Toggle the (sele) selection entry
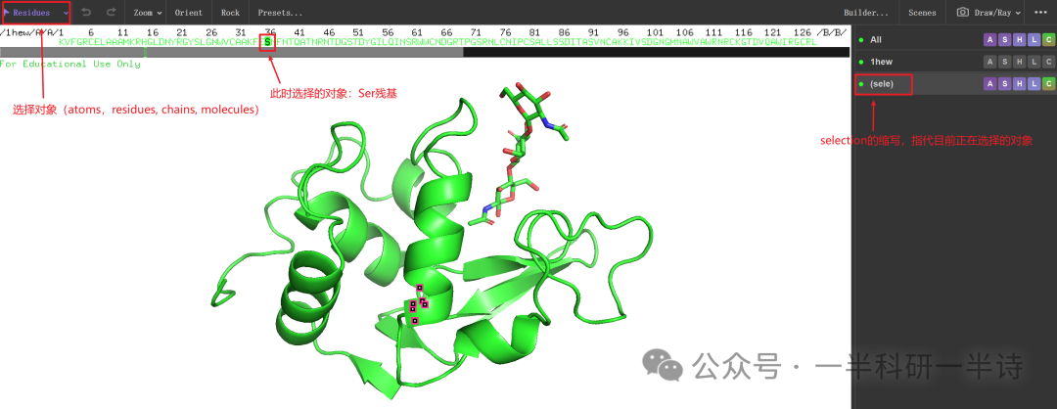 pos(861,83)
